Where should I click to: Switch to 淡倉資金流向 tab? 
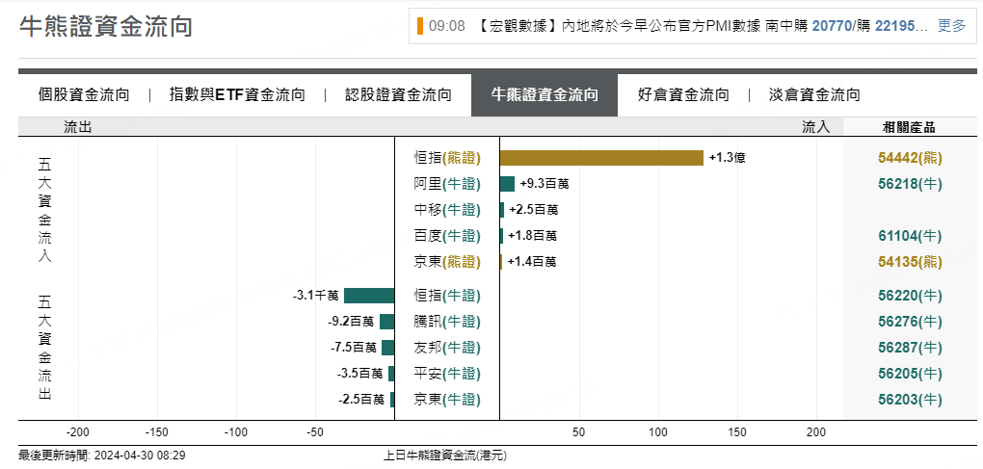tap(814, 95)
